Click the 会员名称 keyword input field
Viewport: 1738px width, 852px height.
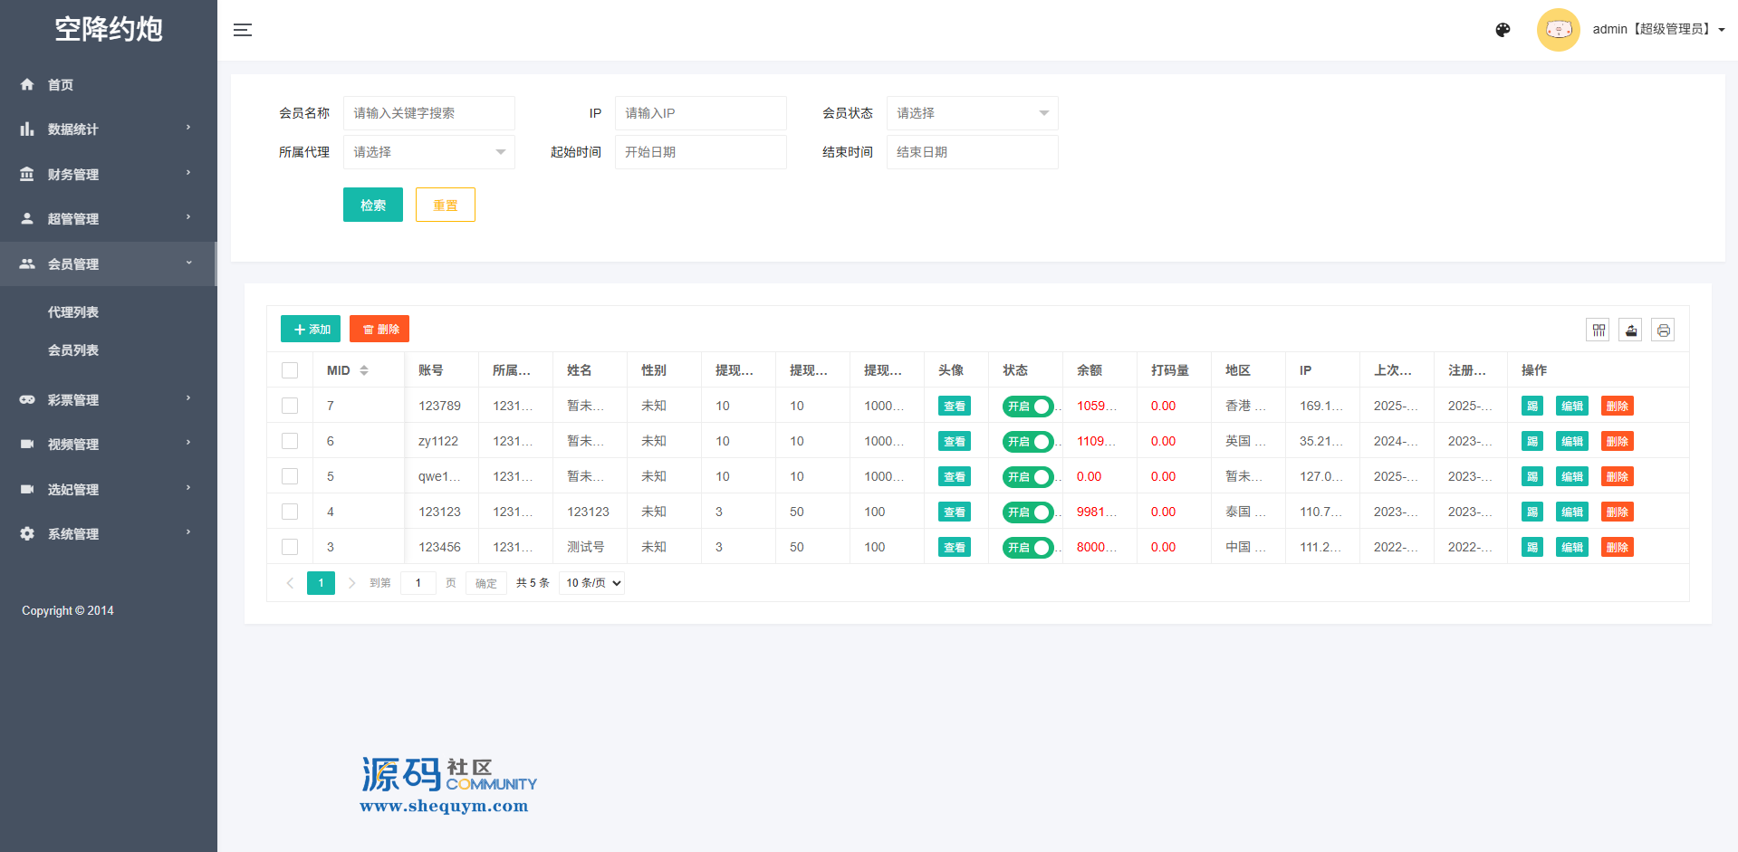pos(428,113)
